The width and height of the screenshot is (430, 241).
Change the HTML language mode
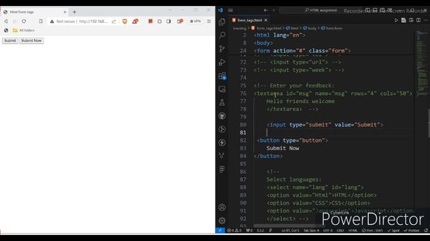point(353,230)
